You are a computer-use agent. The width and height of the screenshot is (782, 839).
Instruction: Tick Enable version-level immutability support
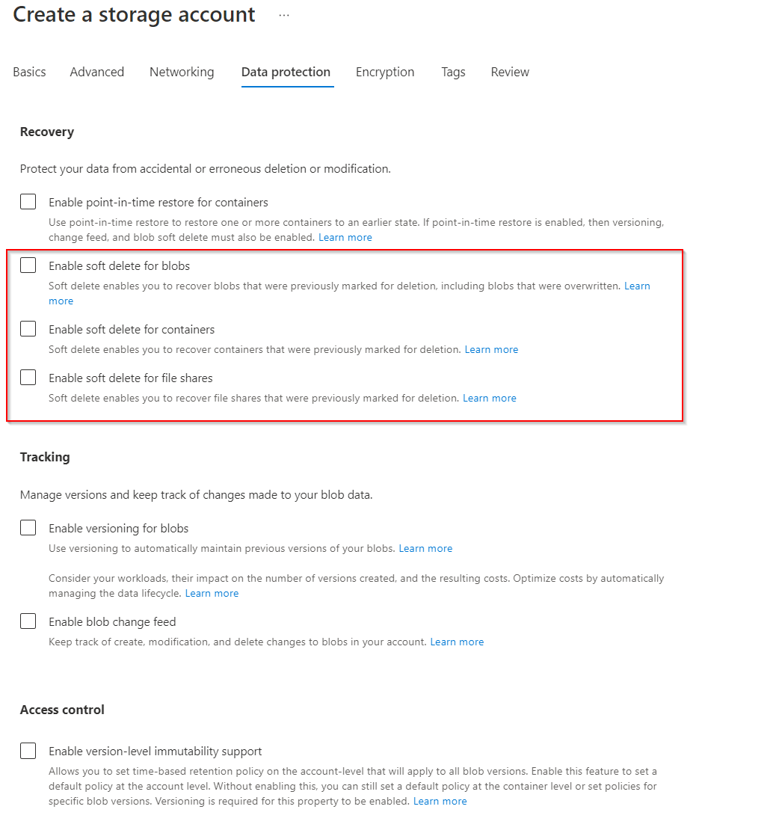28,751
